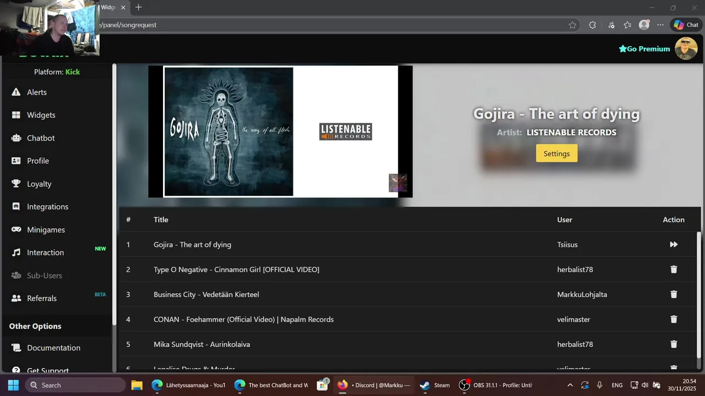Delete the Mika Sundqvist Aurinkolaiva request
Image resolution: width=705 pixels, height=396 pixels.
click(x=674, y=344)
